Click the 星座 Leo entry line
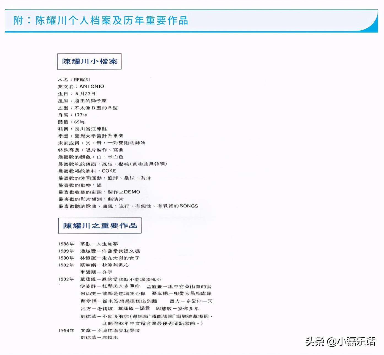The height and width of the screenshot is (355, 384). click(82, 101)
